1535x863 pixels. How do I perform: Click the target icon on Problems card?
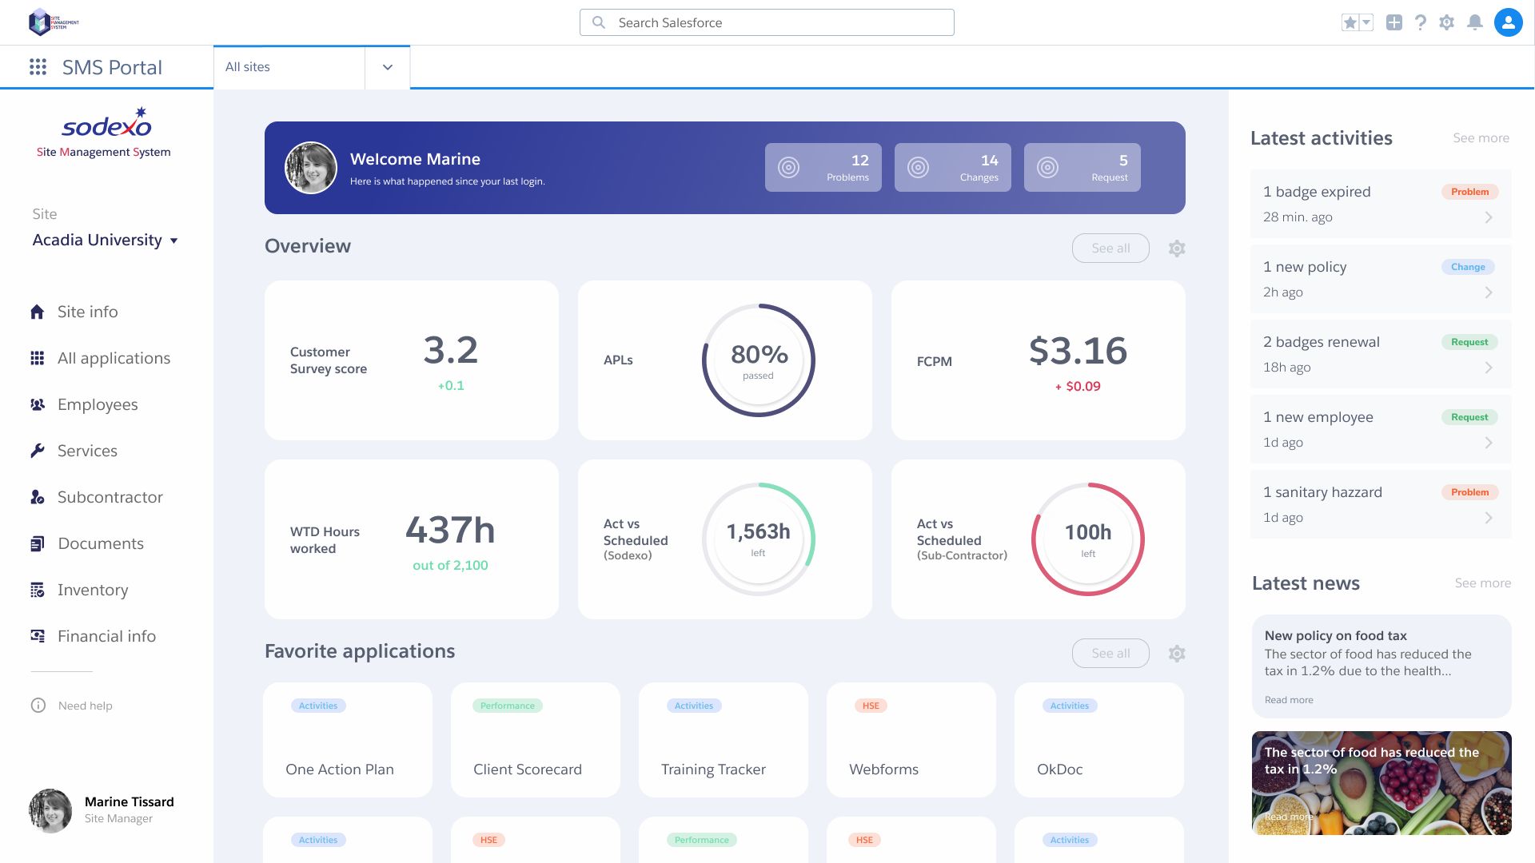coord(789,168)
